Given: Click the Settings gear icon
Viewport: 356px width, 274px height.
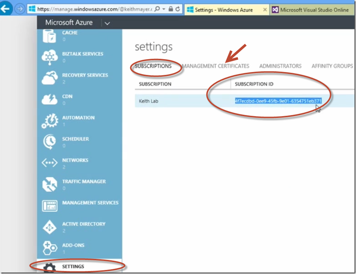Looking at the screenshot, I should tap(50, 268).
